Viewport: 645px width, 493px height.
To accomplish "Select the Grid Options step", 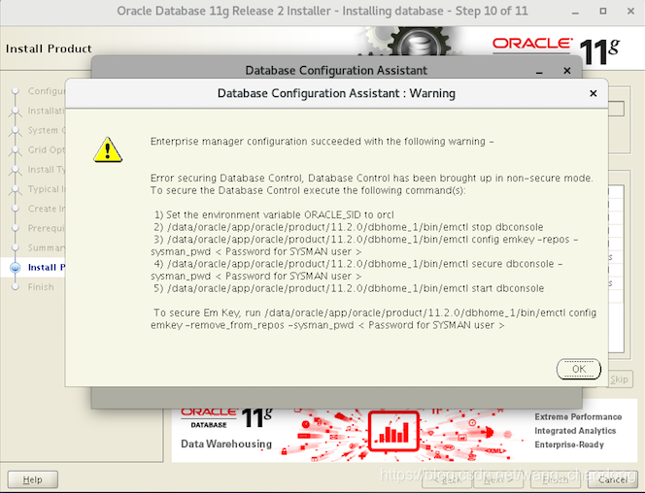I will 46,149.
